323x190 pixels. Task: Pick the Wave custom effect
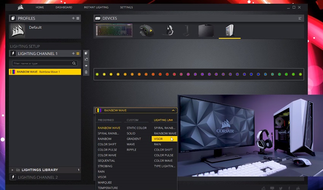[131, 144]
